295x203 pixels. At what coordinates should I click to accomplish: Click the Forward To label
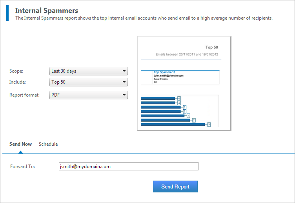pyautogui.click(x=22, y=166)
